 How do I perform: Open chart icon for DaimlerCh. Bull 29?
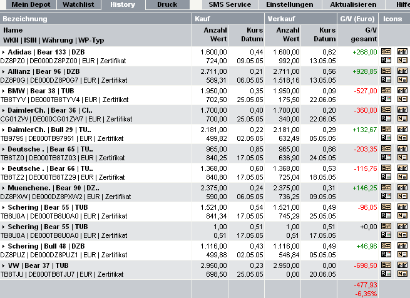point(402,130)
